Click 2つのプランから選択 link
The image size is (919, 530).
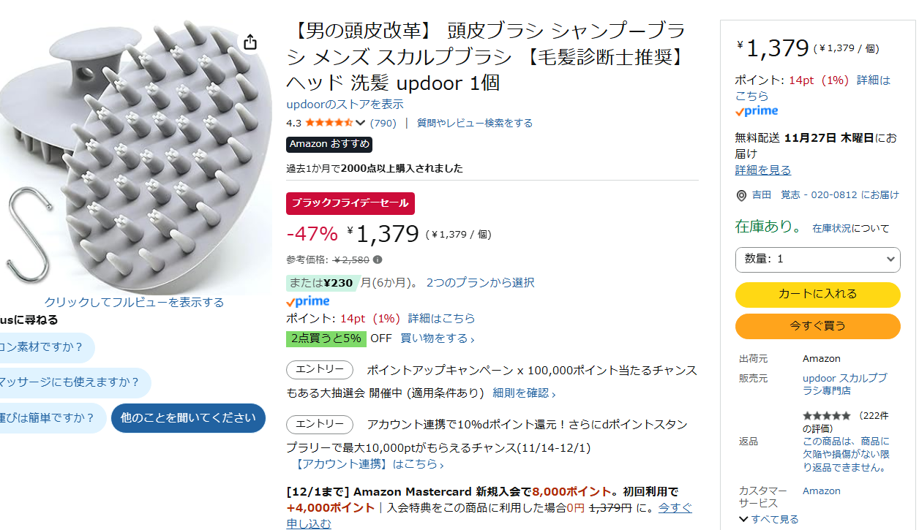tap(480, 282)
